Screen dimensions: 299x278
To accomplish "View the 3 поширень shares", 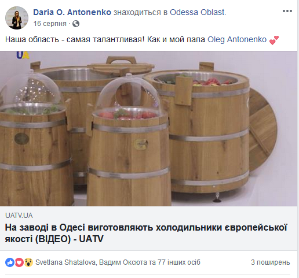I will pyautogui.click(x=271, y=262).
